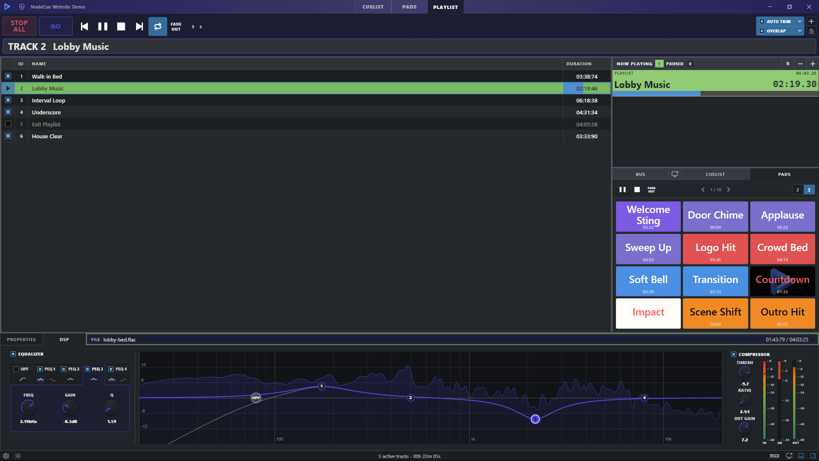Toggle bottom panel layout icon

801,456
